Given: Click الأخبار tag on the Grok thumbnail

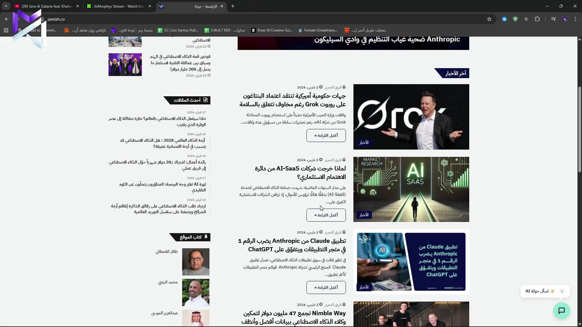Looking at the screenshot, I should (x=364, y=142).
